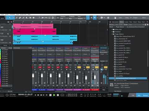Switch to the Pool browser tab
This screenshot has height=111, width=149.
click(x=143, y=22)
